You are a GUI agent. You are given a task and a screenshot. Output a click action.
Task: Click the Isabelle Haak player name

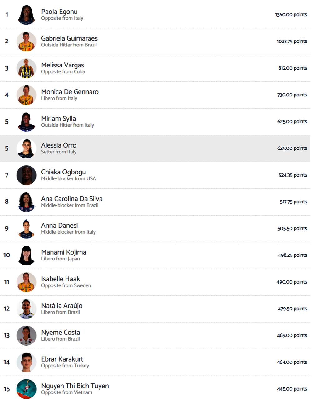[x=61, y=279]
